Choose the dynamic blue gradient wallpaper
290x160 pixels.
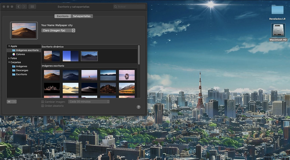coord(70,56)
